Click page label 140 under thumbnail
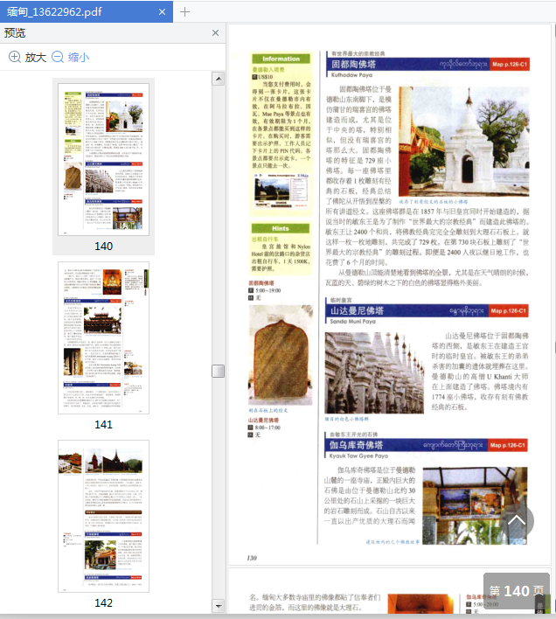556x619 pixels. tap(103, 246)
